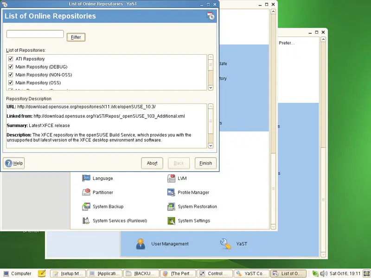Click the Finish button
371x278 pixels.
pyautogui.click(x=205, y=163)
